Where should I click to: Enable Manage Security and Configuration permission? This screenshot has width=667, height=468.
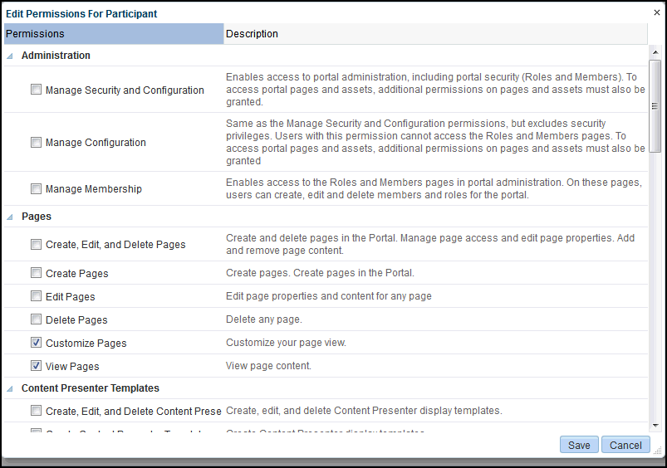[x=37, y=90]
